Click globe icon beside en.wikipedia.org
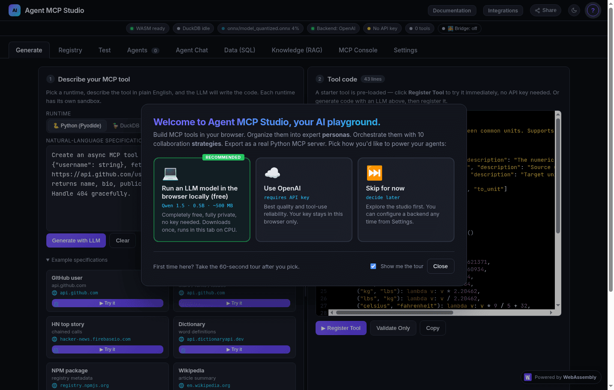The image size is (614, 390). 181,385
